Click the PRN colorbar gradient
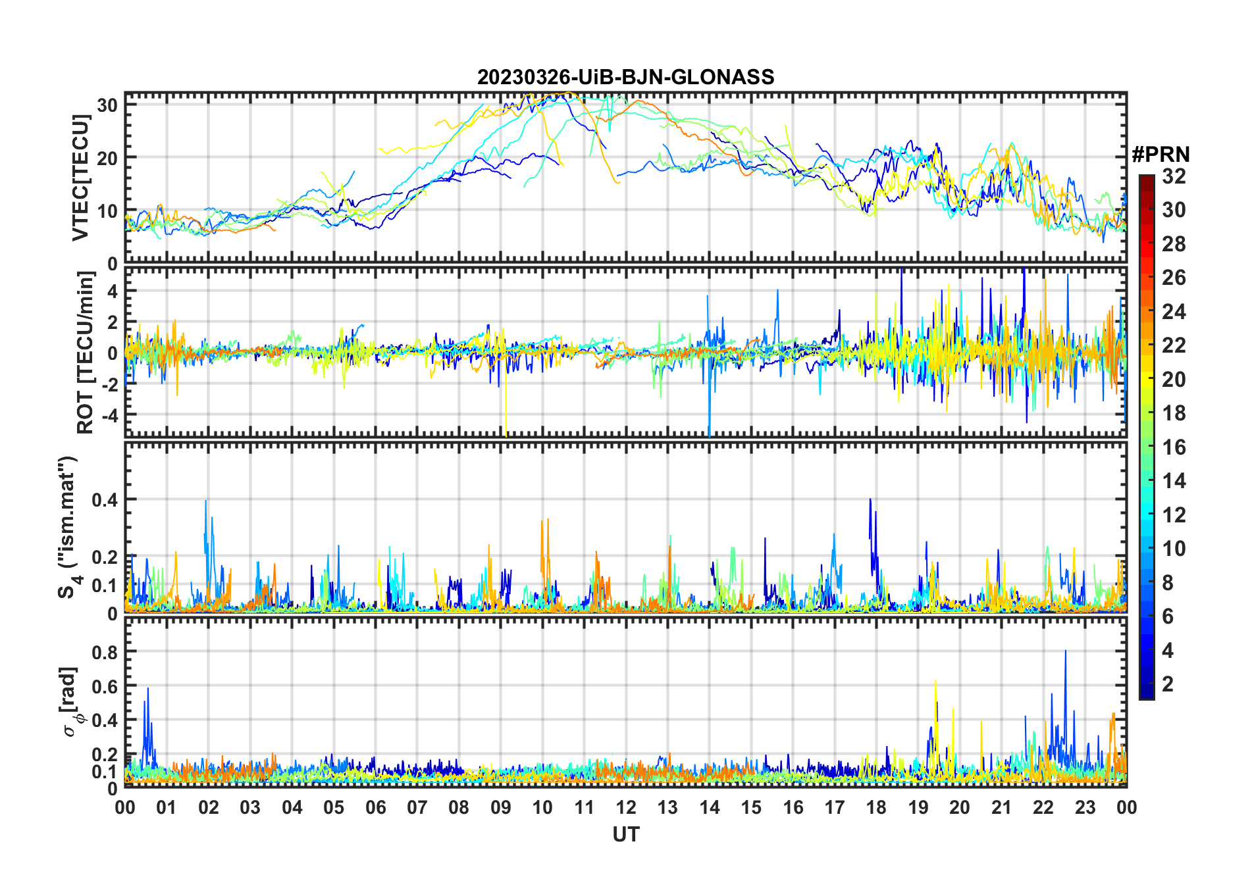 point(1147,437)
